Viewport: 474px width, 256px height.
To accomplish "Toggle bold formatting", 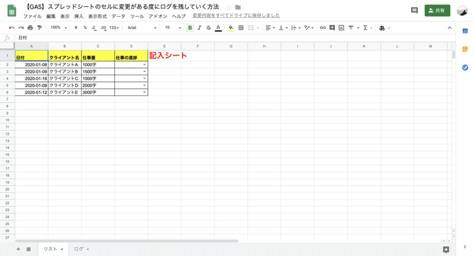I will pyautogui.click(x=190, y=28).
